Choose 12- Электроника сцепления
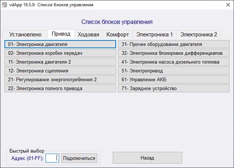The image size is (234, 168). [60, 71]
